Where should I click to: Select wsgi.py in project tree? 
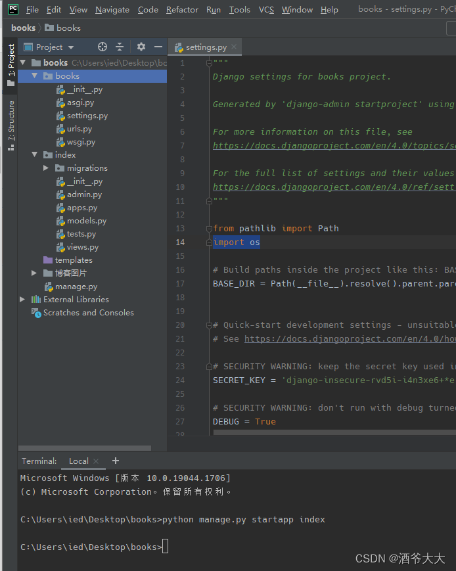coord(76,142)
